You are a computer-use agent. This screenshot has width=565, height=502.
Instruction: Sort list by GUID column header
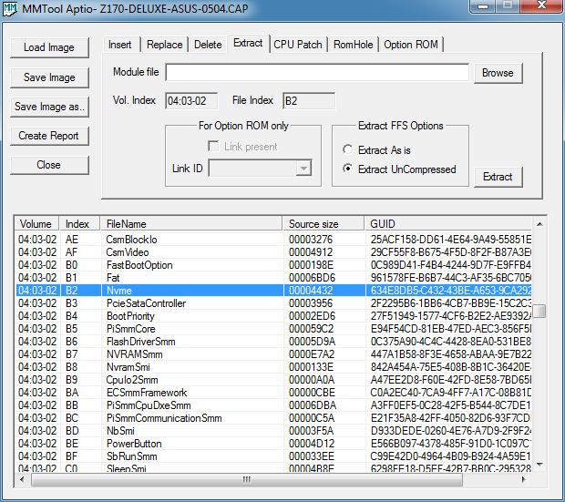point(448,224)
